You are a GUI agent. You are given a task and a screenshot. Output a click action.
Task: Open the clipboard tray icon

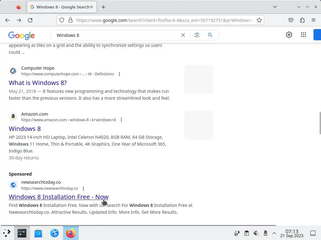(247, 233)
